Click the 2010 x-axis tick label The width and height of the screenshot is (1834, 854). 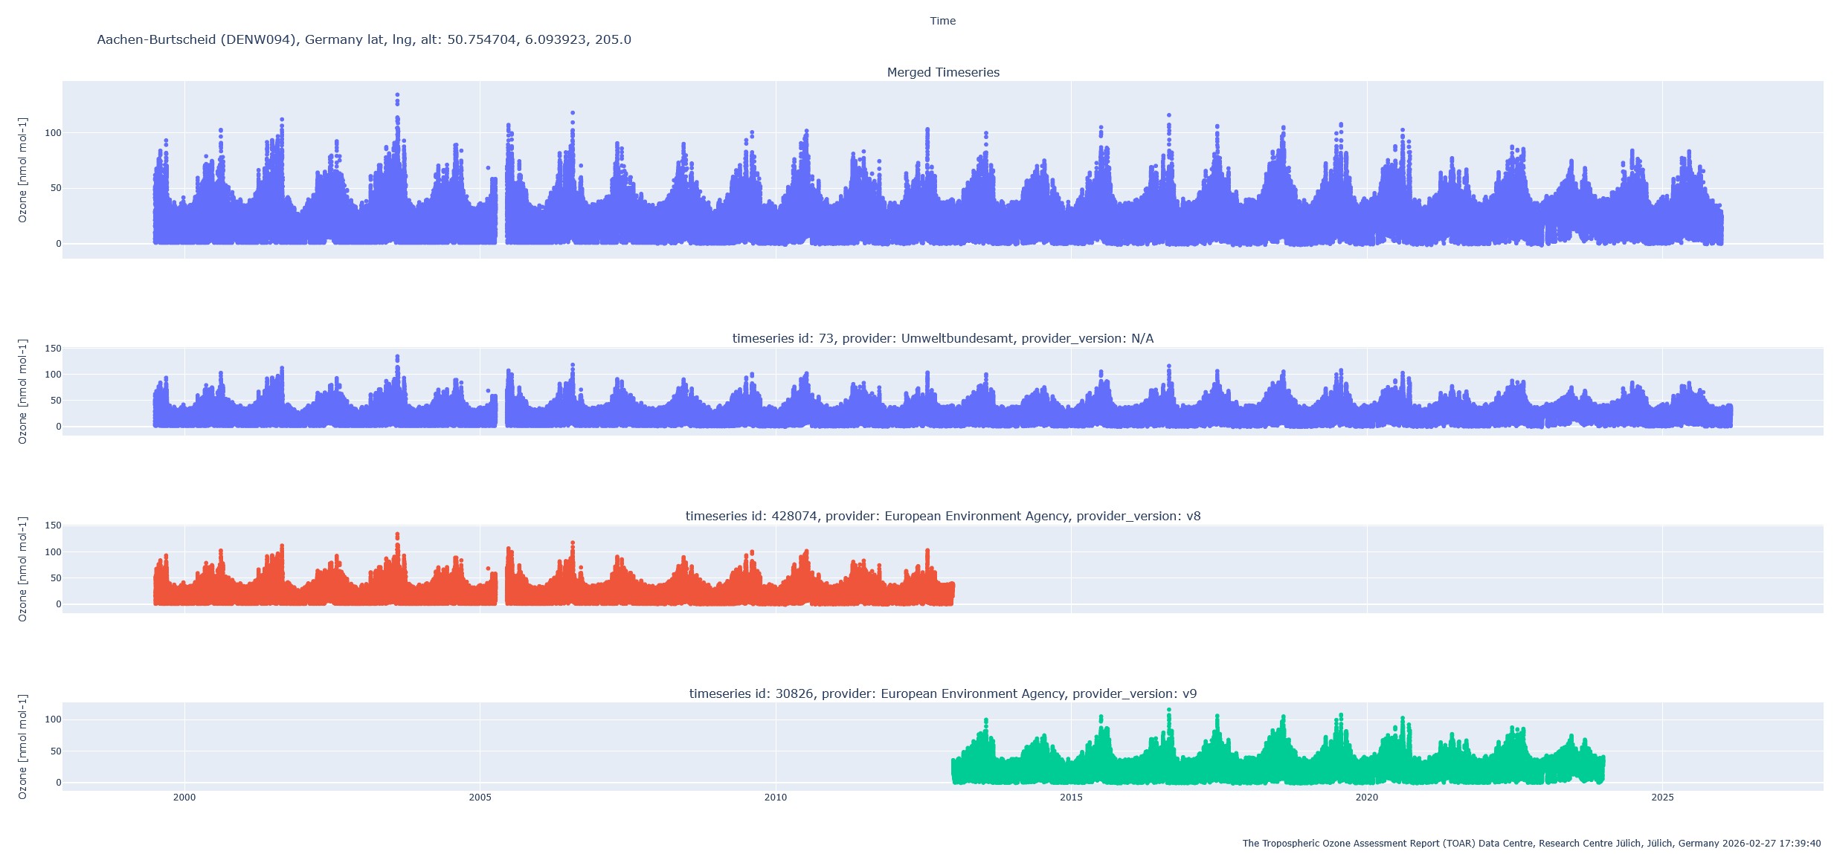[x=775, y=797]
